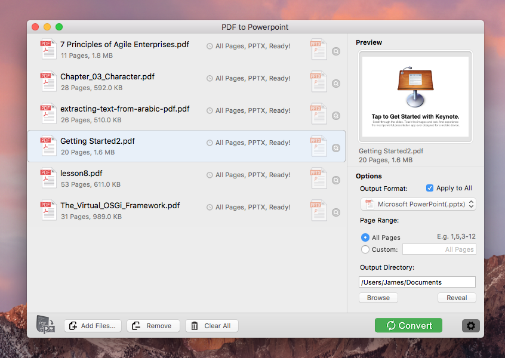
Task: Open settings with the gear icon
Action: [x=470, y=326]
